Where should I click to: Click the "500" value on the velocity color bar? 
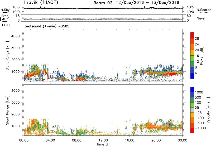pyautogui.click(x=198, y=98)
